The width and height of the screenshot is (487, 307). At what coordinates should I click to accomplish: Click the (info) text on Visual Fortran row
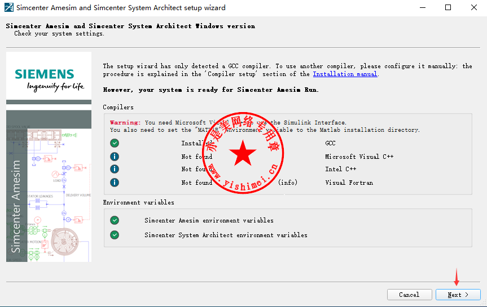288,183
